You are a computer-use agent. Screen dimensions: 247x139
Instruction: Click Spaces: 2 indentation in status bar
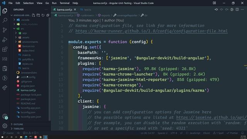tap(162, 133)
